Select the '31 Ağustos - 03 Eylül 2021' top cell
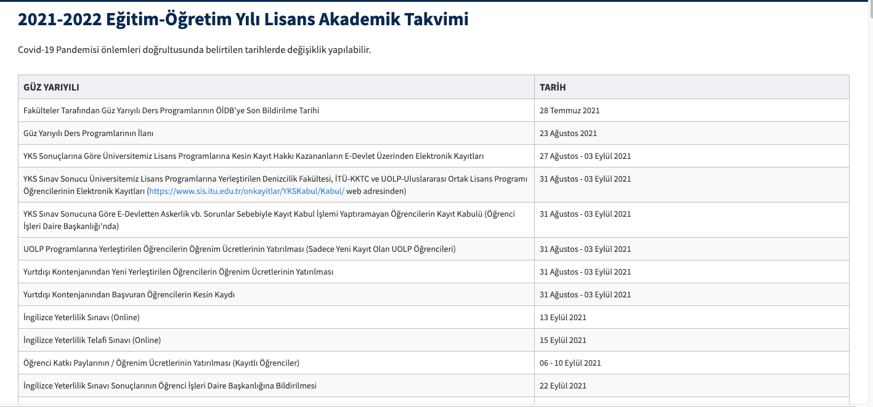This screenshot has width=873, height=407. (585, 179)
